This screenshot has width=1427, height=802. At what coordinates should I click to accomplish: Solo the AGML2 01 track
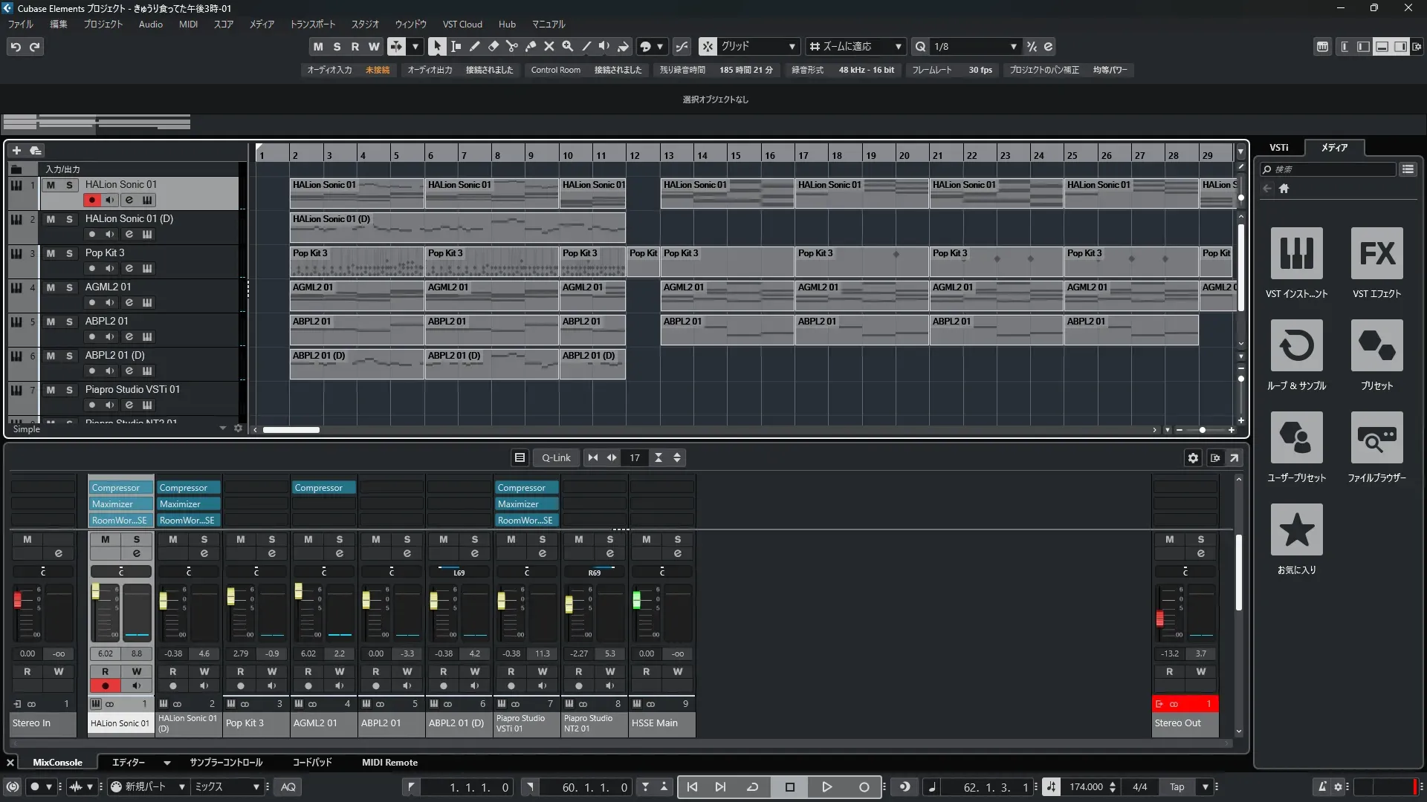click(69, 287)
